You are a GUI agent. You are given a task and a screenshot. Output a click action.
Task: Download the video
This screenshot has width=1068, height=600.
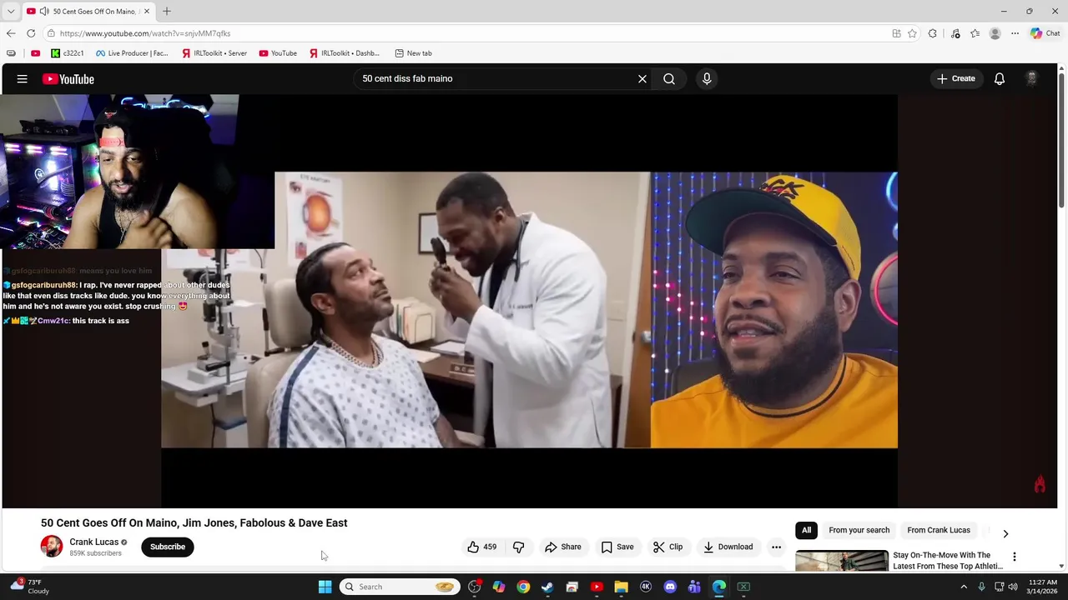coord(728,547)
